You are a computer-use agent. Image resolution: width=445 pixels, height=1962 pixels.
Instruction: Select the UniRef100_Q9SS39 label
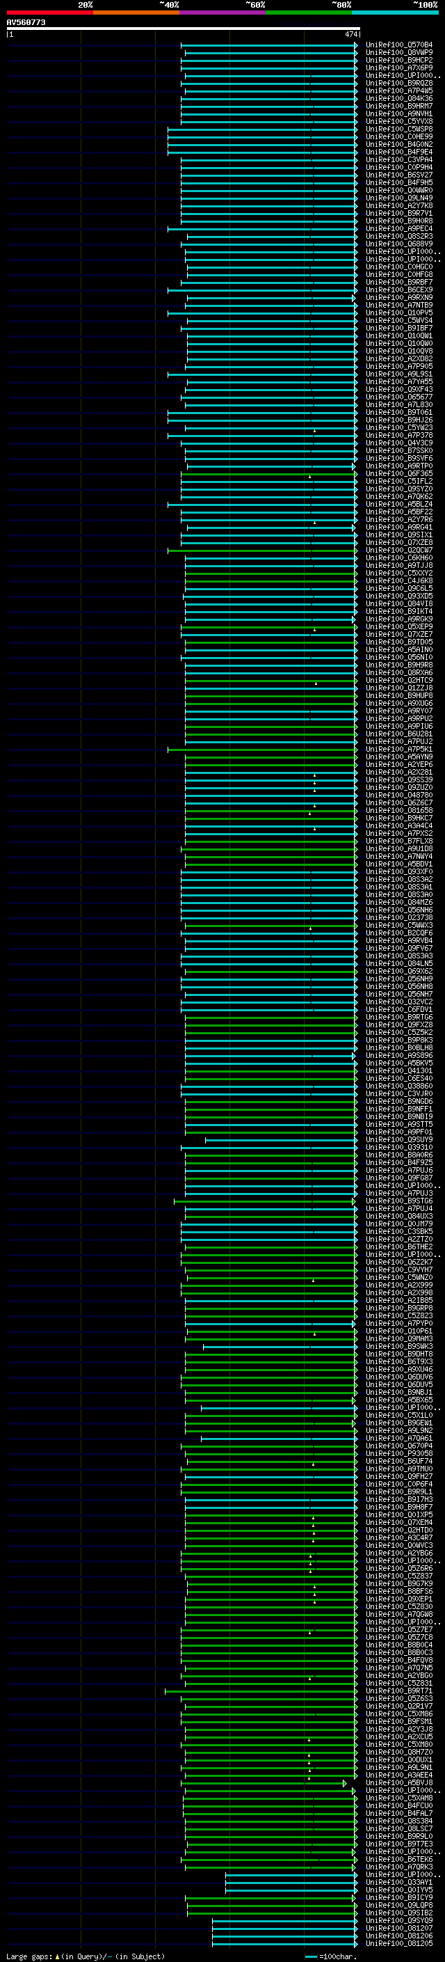(x=398, y=780)
